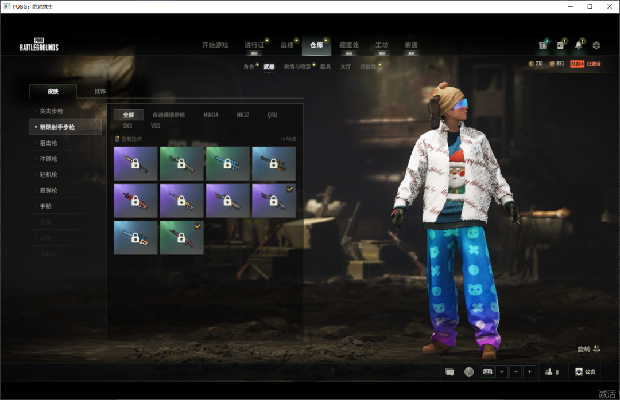Filter skins by 自动装填步枪

tap(169, 115)
